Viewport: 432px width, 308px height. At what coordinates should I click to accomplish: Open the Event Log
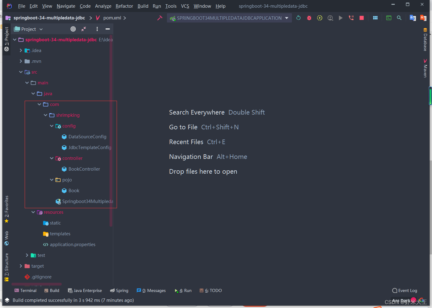(405, 290)
